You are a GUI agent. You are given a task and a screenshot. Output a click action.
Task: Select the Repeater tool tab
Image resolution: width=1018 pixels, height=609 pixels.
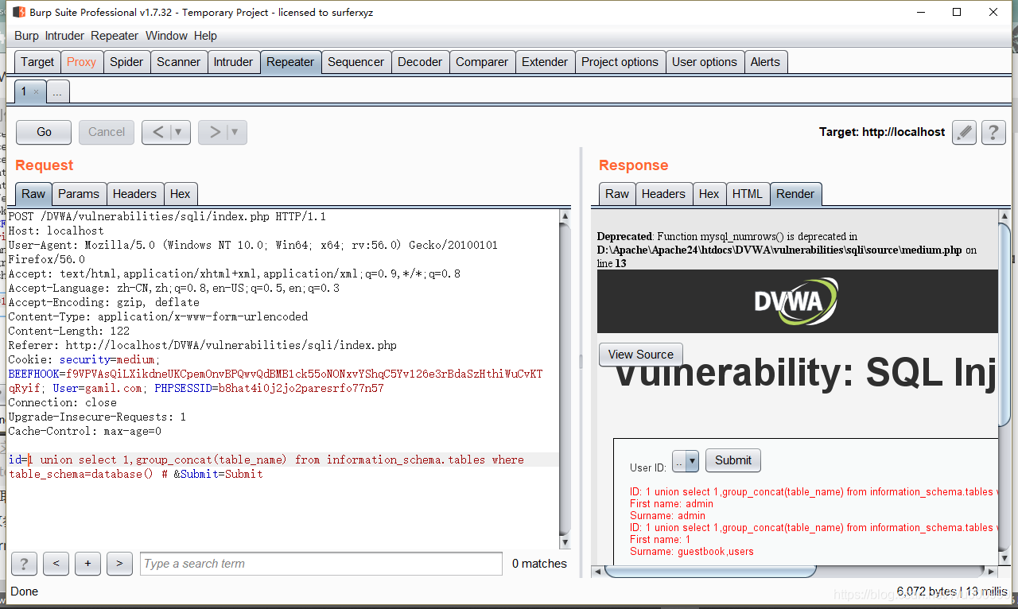[x=290, y=62]
